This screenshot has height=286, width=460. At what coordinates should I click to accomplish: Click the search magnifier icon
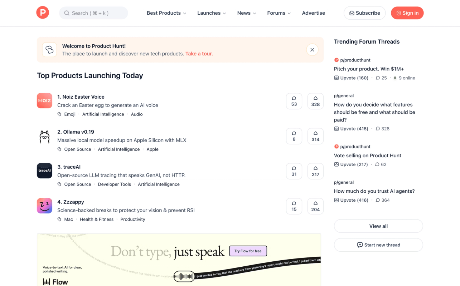[67, 13]
